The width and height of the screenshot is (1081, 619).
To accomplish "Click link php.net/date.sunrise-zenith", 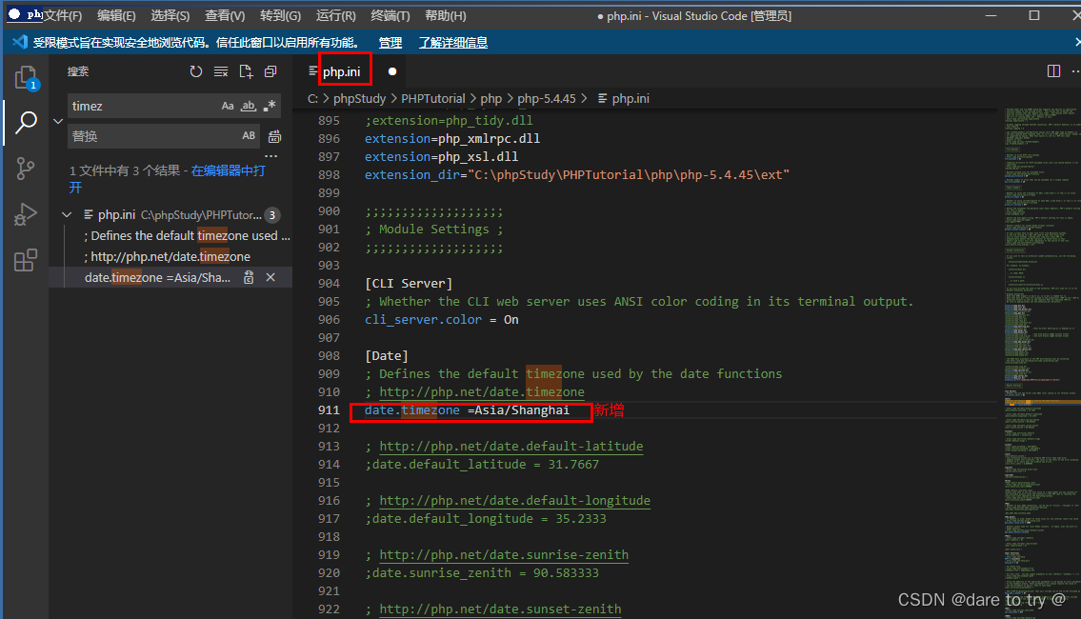I will click(504, 555).
